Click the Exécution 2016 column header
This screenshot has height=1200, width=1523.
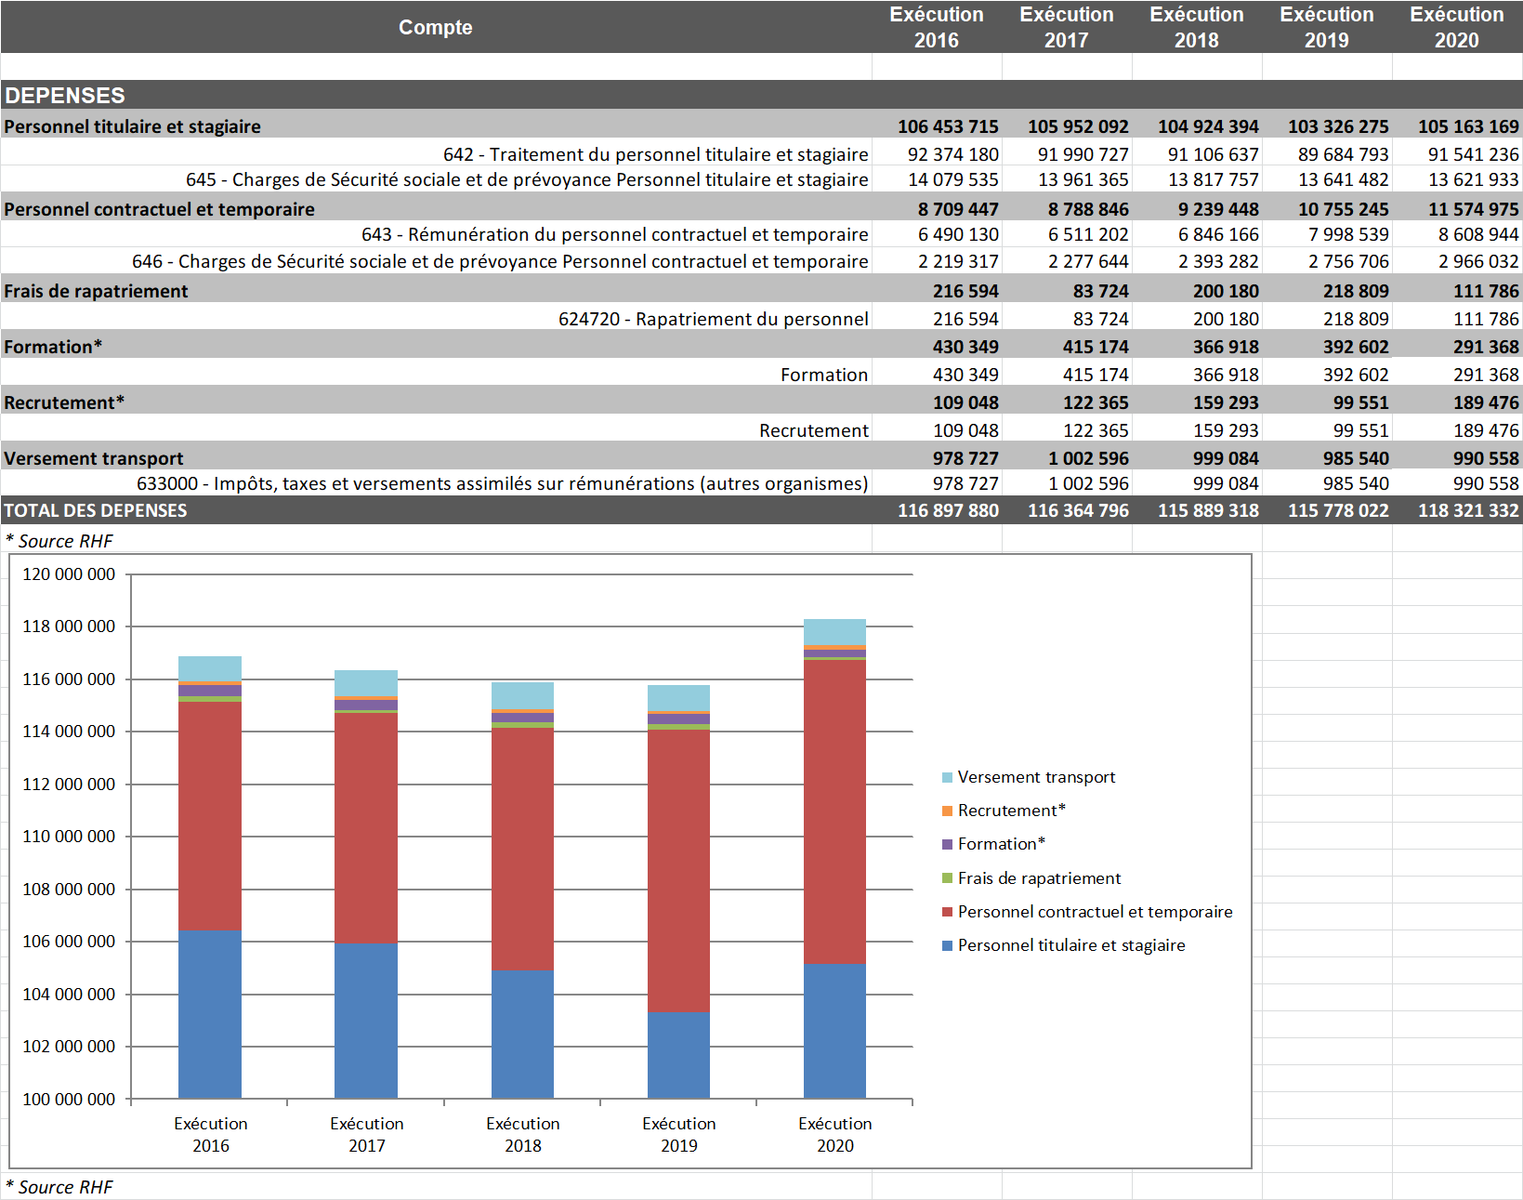936,27
